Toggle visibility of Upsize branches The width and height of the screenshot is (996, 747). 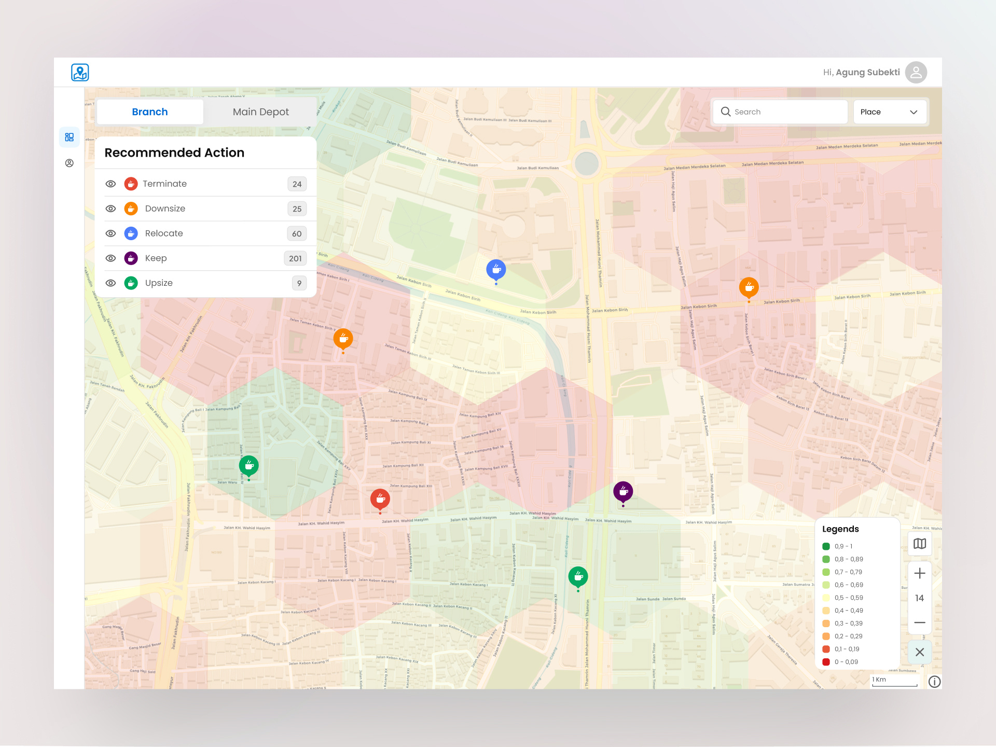110,283
